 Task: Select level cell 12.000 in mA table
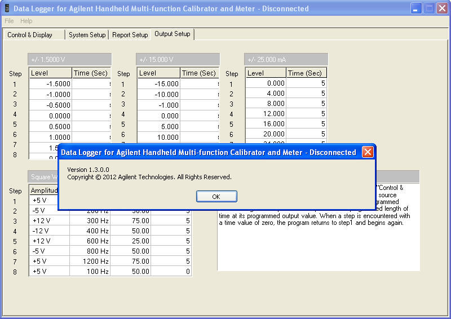[266, 113]
